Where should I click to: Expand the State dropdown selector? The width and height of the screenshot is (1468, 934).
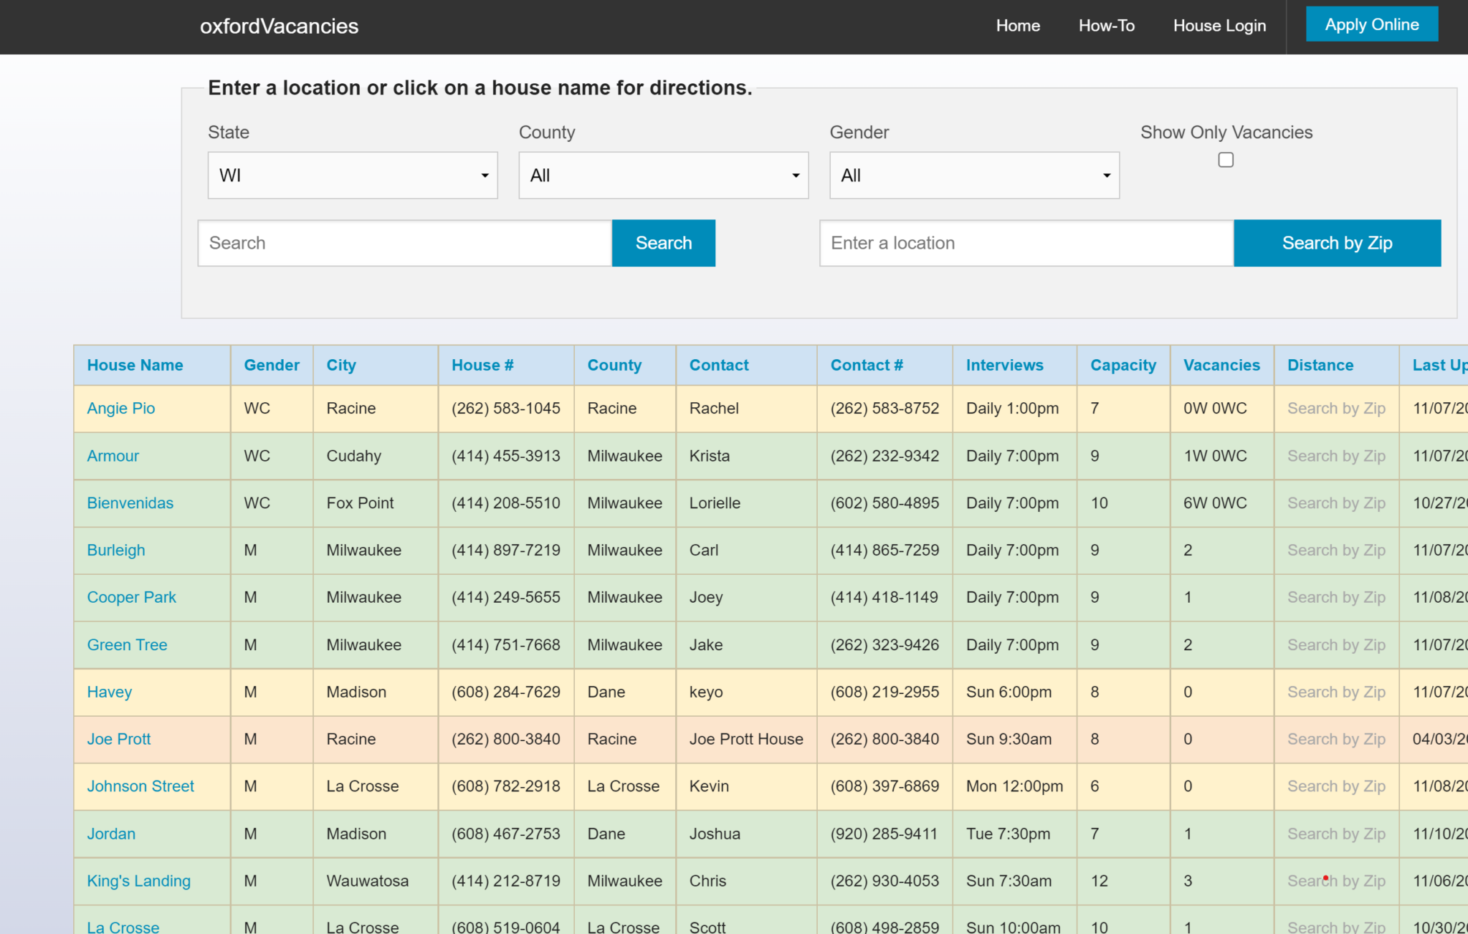pos(352,174)
